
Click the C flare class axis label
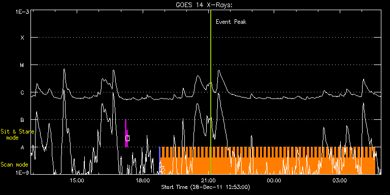tap(22, 92)
